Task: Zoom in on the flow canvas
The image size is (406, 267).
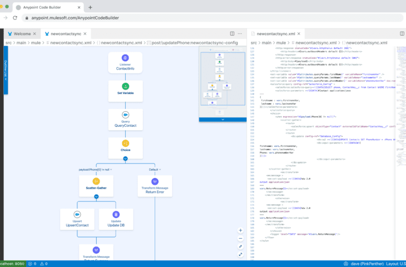Action: 240,230
